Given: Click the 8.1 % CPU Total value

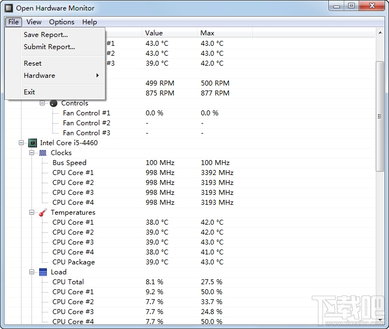Looking at the screenshot, I should point(154,282).
